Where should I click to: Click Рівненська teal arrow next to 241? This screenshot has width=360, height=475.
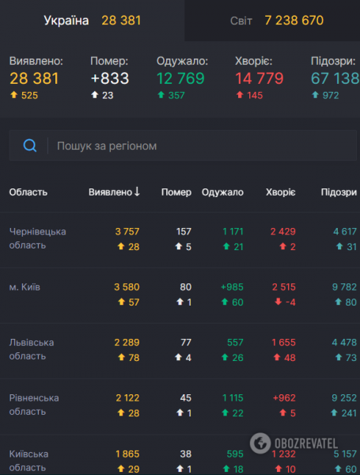click(334, 412)
